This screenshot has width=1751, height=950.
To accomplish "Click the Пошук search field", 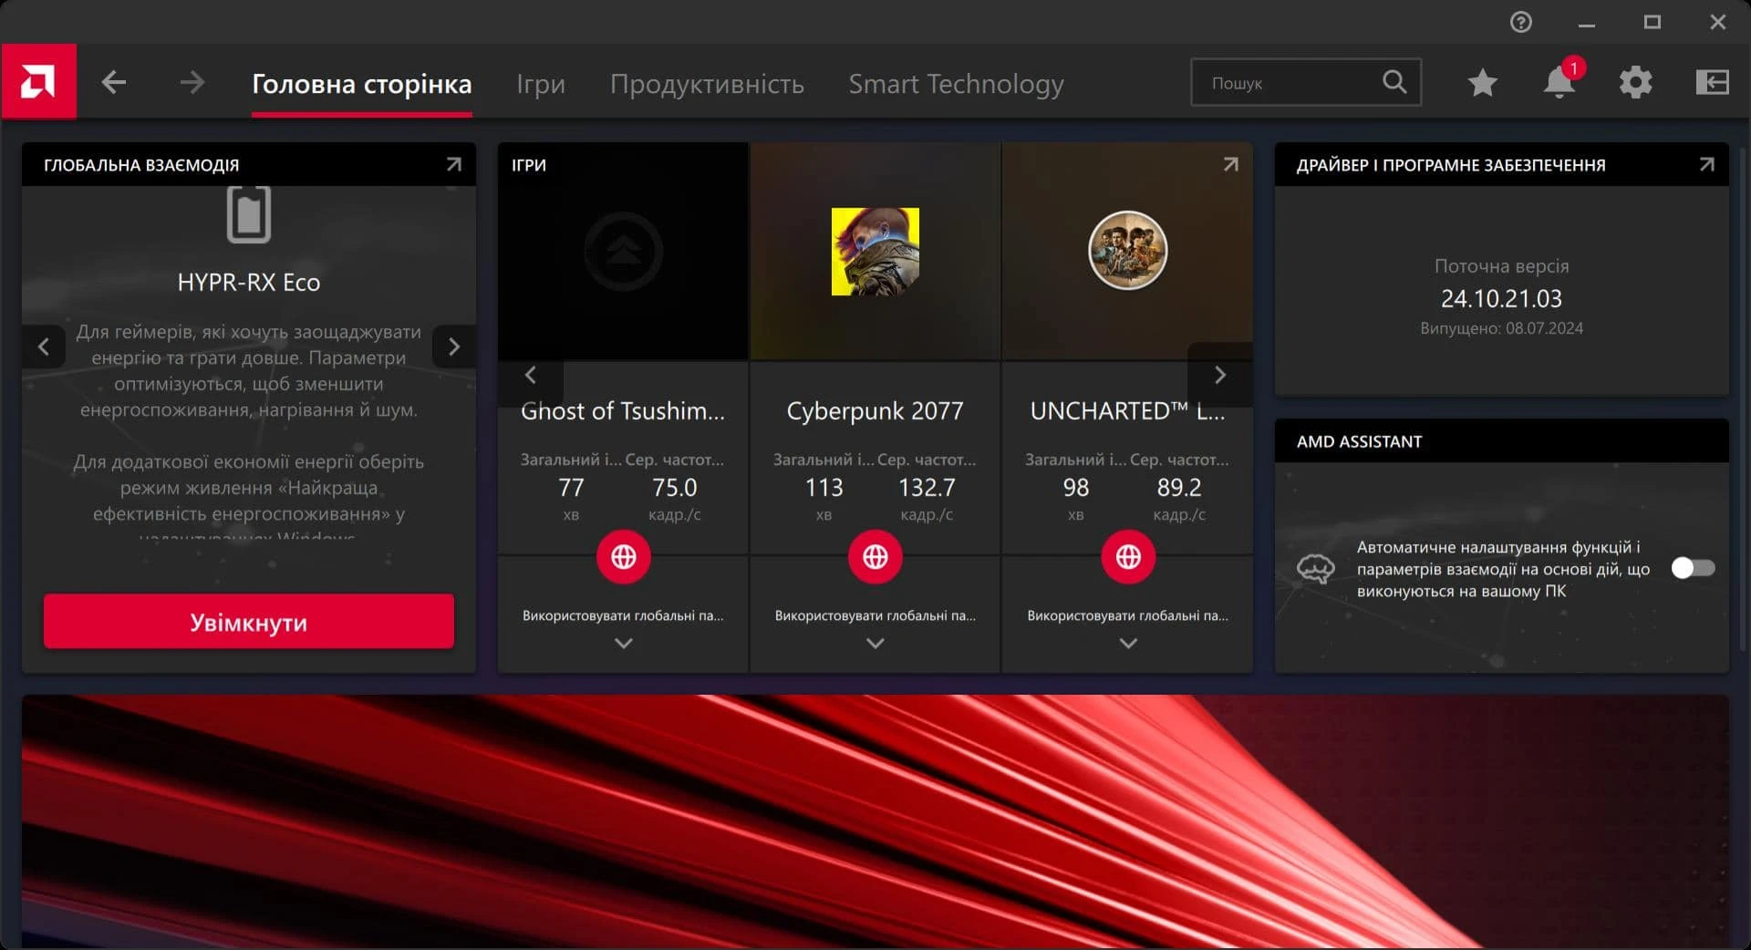I will [1305, 82].
